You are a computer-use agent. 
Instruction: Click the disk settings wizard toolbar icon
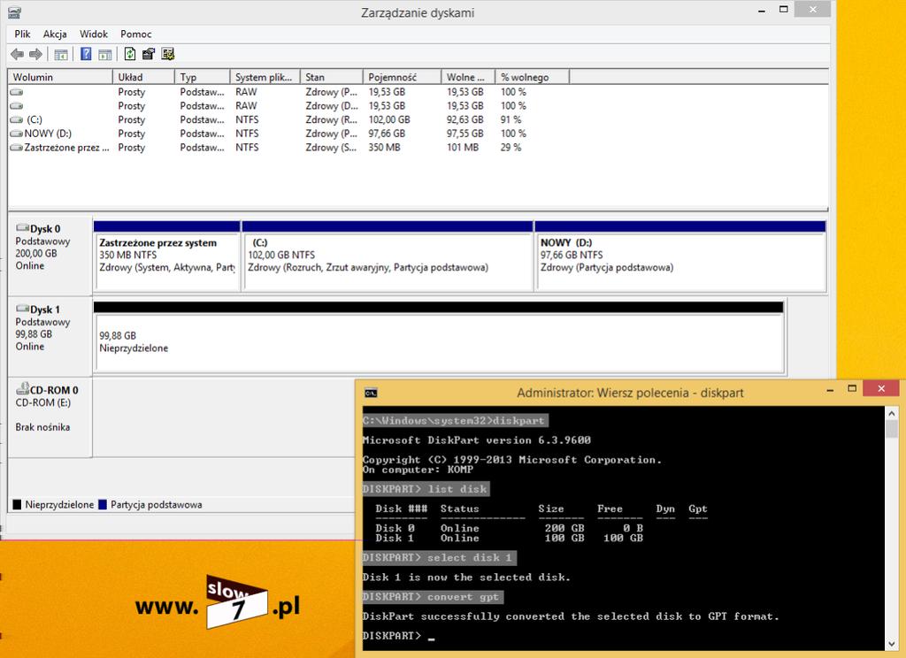tap(167, 54)
